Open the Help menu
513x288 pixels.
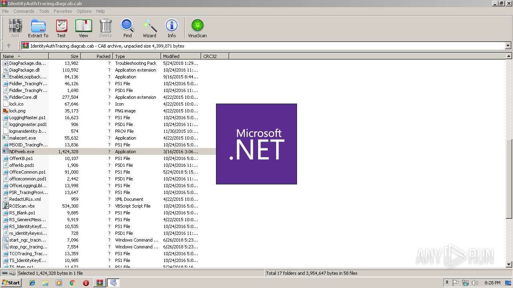(x=101, y=11)
